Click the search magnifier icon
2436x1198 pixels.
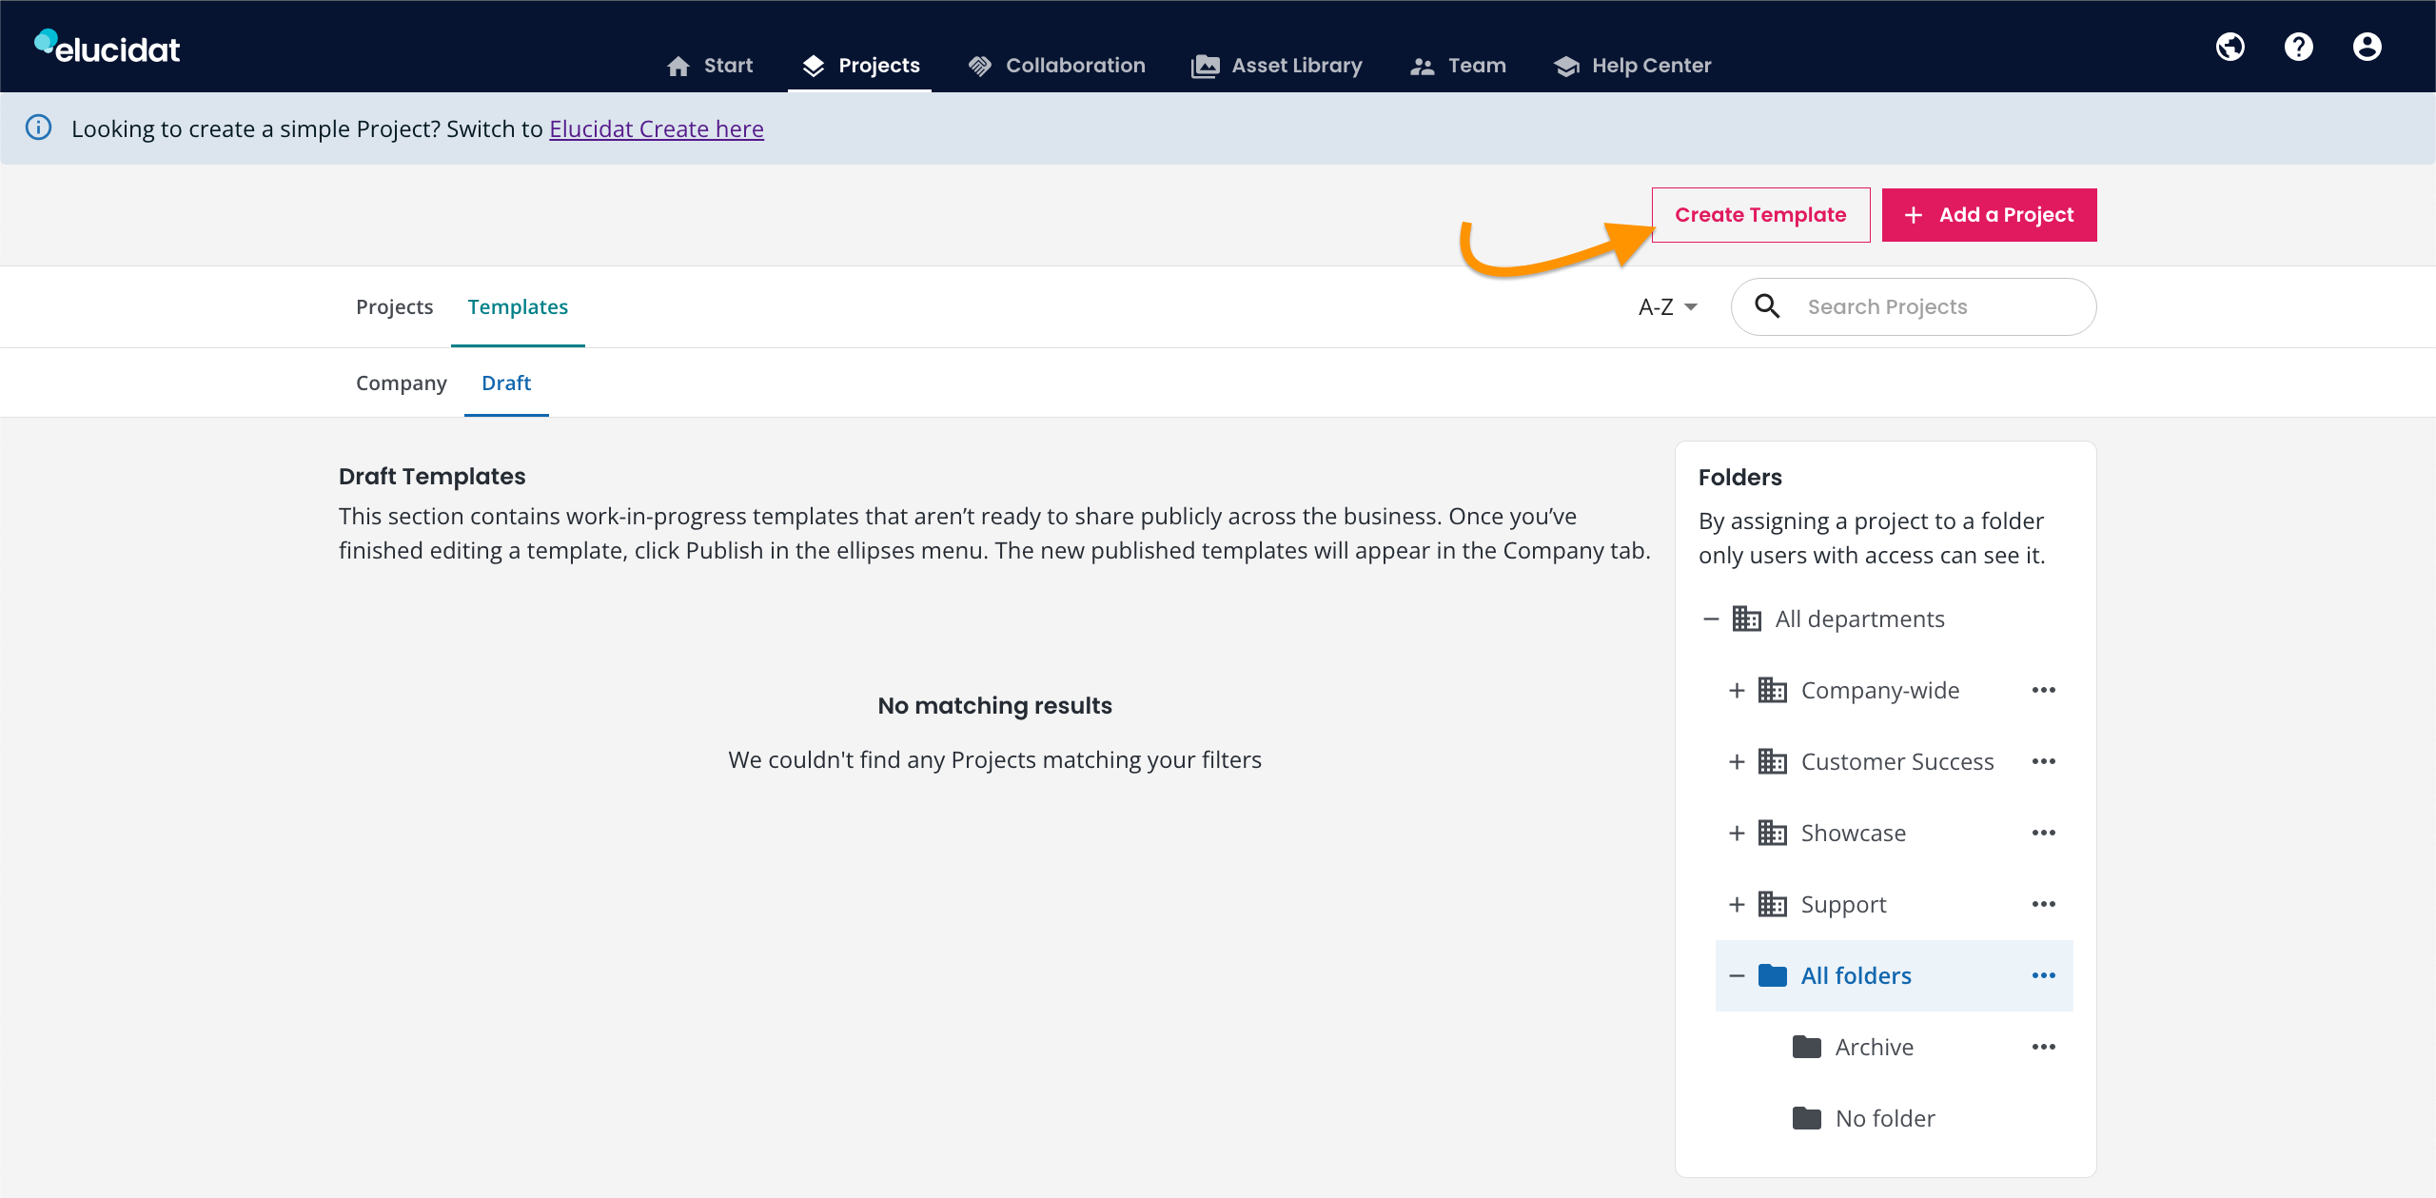pos(1767,306)
